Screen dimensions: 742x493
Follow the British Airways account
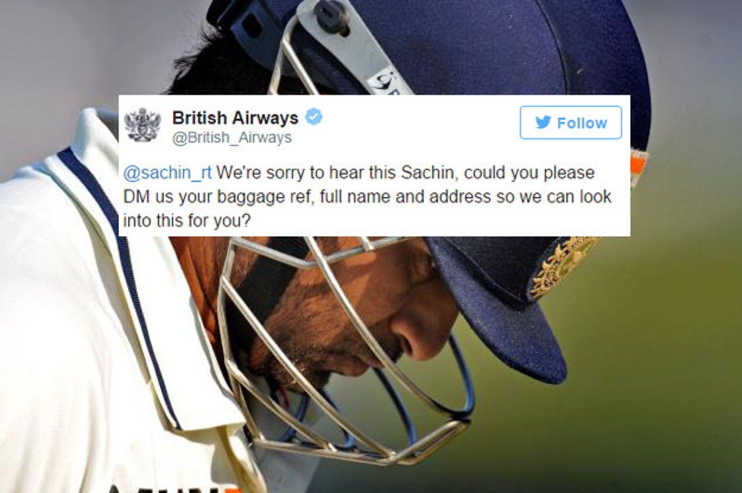click(571, 122)
